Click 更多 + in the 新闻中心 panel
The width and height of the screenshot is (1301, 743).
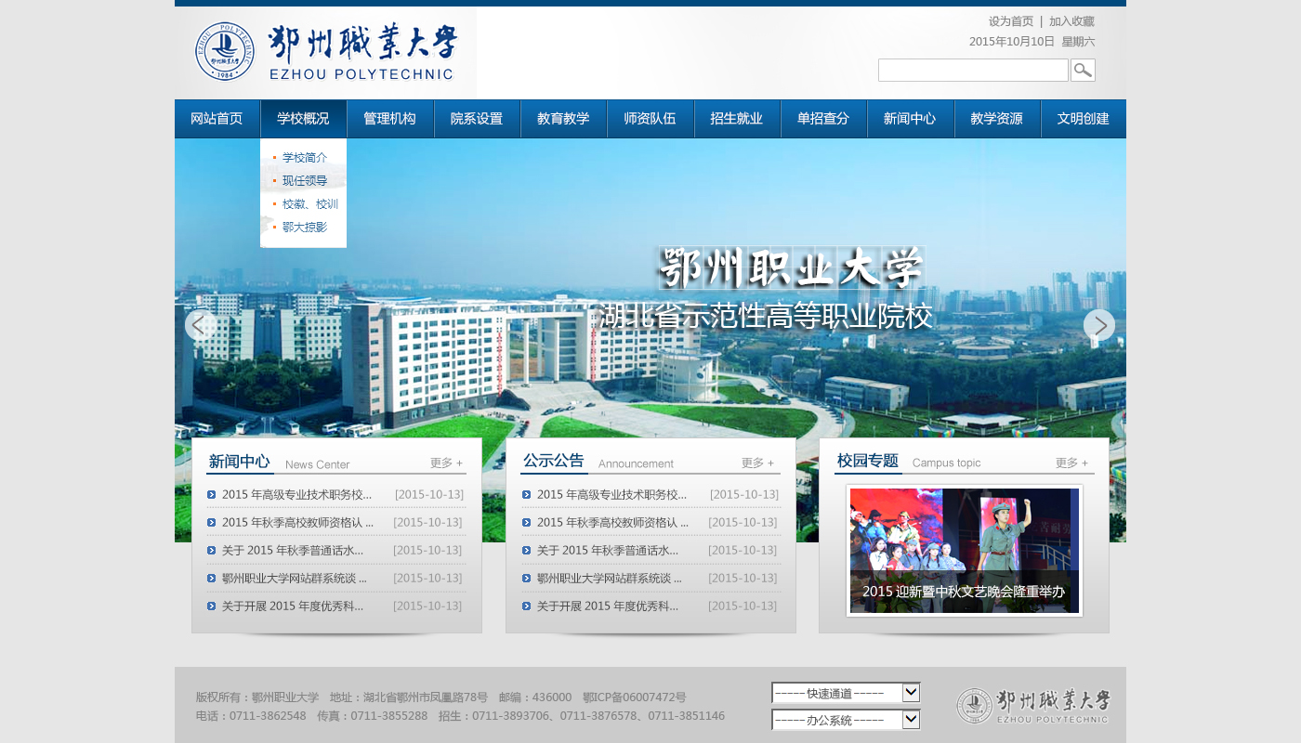tap(446, 463)
